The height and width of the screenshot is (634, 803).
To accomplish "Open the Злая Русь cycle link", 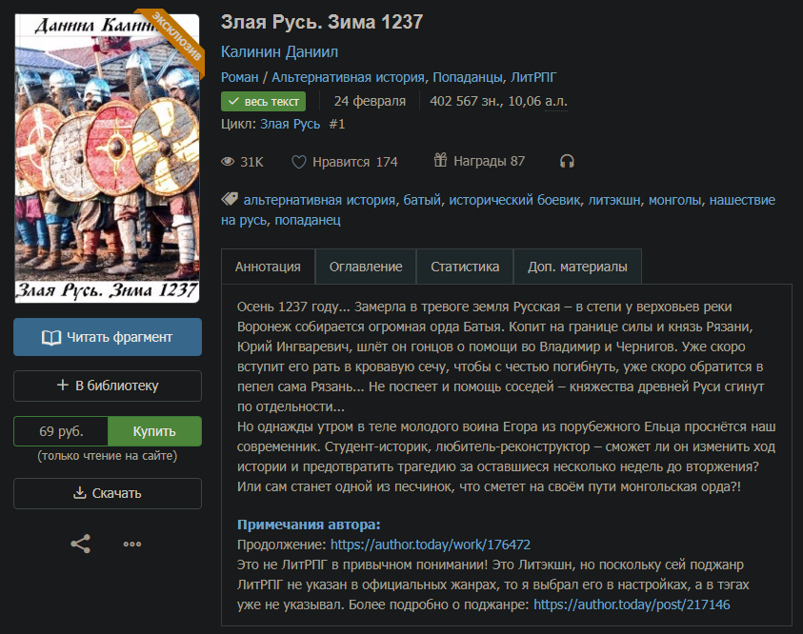I will tap(291, 124).
